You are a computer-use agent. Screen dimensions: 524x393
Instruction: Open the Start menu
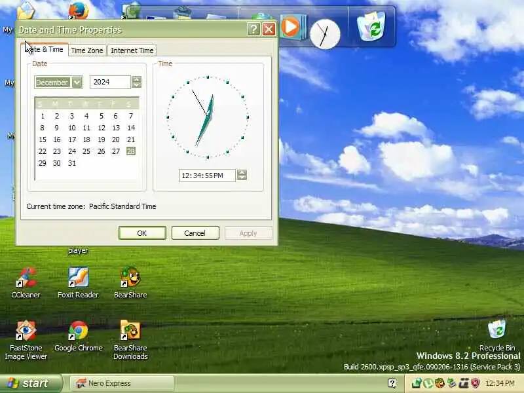pyautogui.click(x=31, y=383)
